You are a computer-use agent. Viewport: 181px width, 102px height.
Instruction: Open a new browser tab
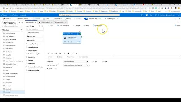pos(161,5)
